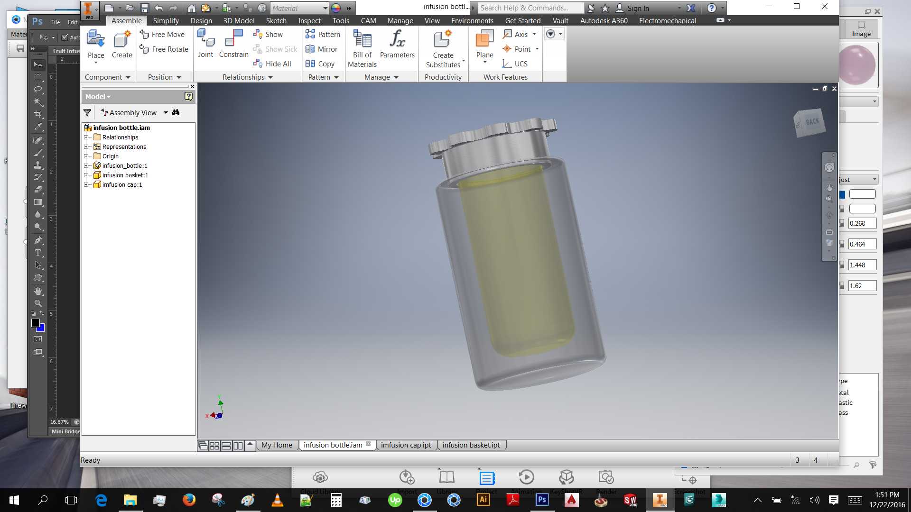
Task: Click the 0.268 value field
Action: point(862,223)
